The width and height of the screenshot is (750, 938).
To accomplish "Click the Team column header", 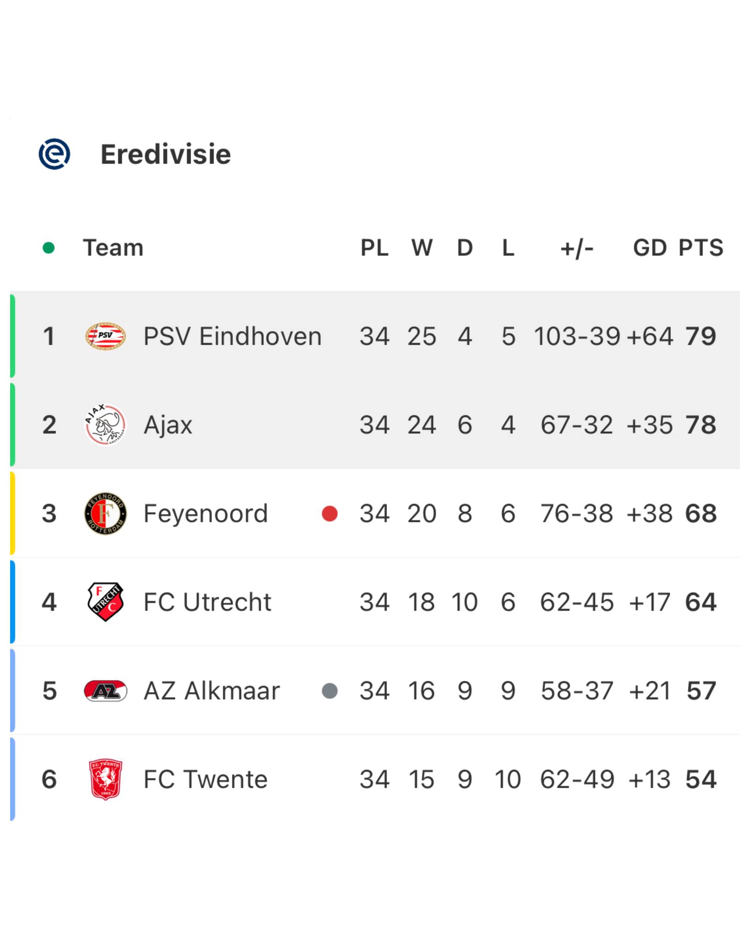I will [113, 248].
